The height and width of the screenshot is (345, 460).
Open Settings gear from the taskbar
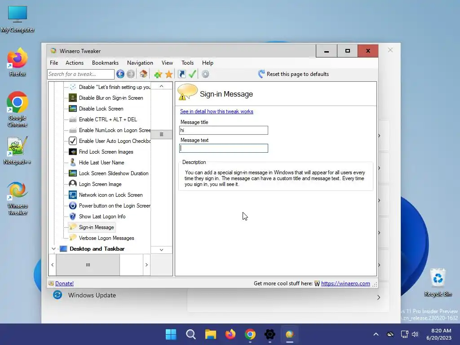pyautogui.click(x=270, y=334)
